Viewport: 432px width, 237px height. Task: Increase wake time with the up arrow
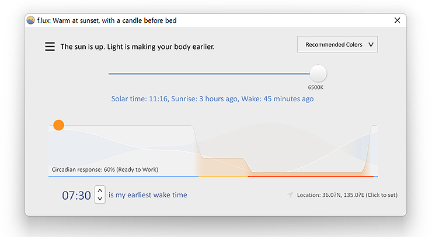(100, 190)
